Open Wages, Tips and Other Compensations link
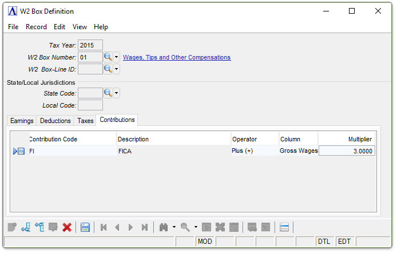This screenshot has width=397, height=253. [177, 57]
